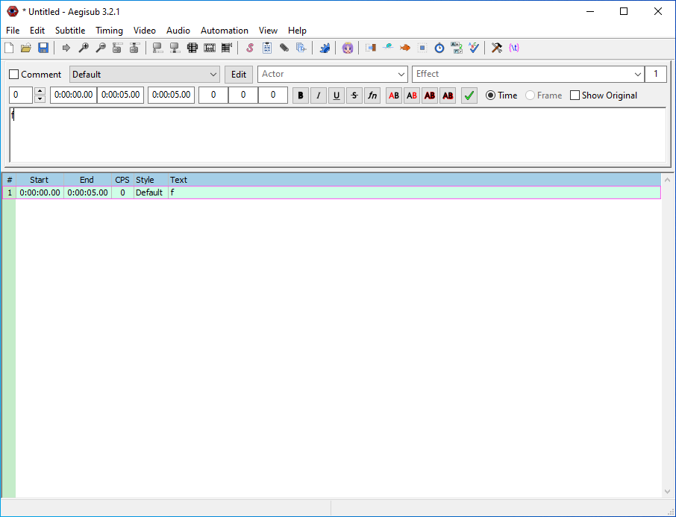Click the Save Subtitles floppy disk icon
The width and height of the screenshot is (676, 517).
point(43,48)
